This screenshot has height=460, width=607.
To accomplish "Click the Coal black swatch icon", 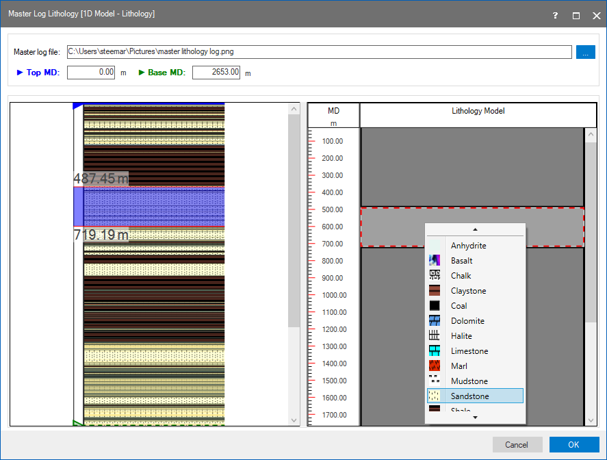I will [x=434, y=306].
